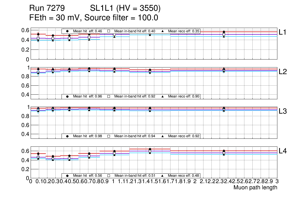
Task: Click the triangle marker in L1 legend
Action: 162,31
